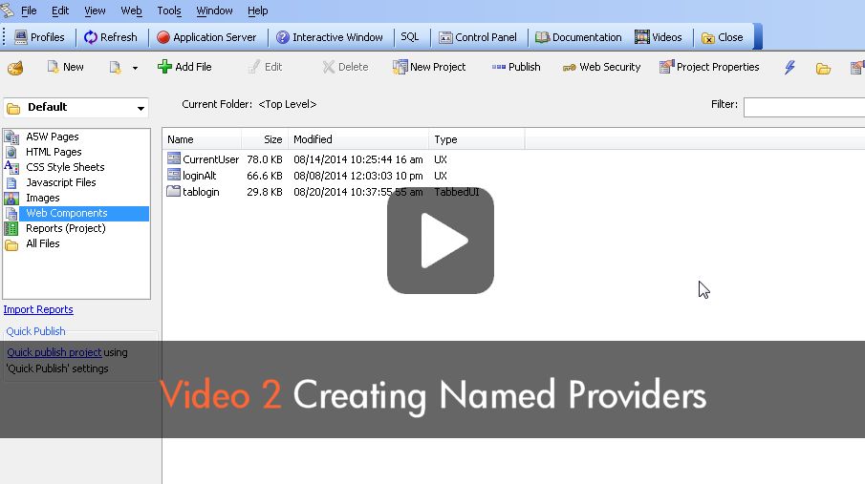Click the Refresh toolbar button
The height and width of the screenshot is (484, 865).
(110, 37)
